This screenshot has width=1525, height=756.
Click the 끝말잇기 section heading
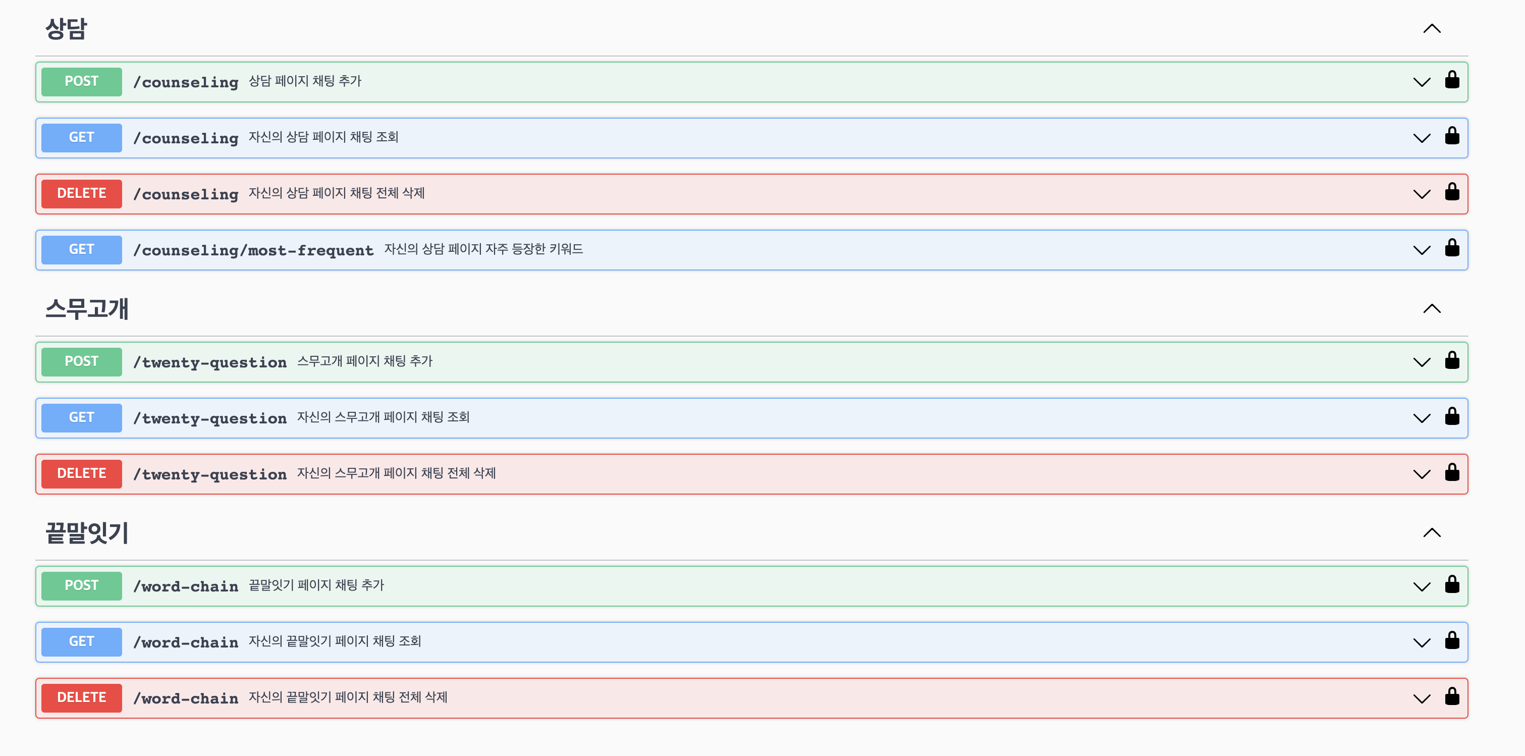coord(87,533)
